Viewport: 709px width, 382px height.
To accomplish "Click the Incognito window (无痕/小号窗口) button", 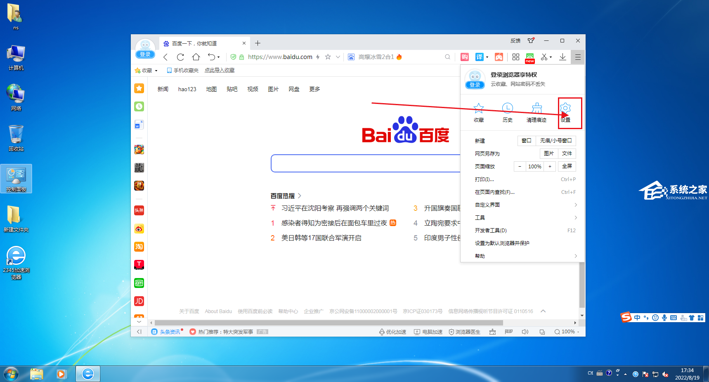I will pos(556,141).
